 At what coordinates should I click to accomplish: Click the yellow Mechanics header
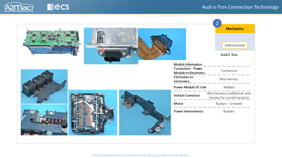coord(235,29)
